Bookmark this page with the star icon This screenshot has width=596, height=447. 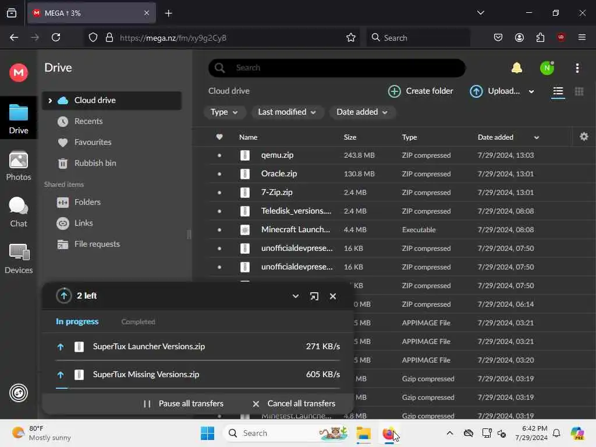coord(350,38)
